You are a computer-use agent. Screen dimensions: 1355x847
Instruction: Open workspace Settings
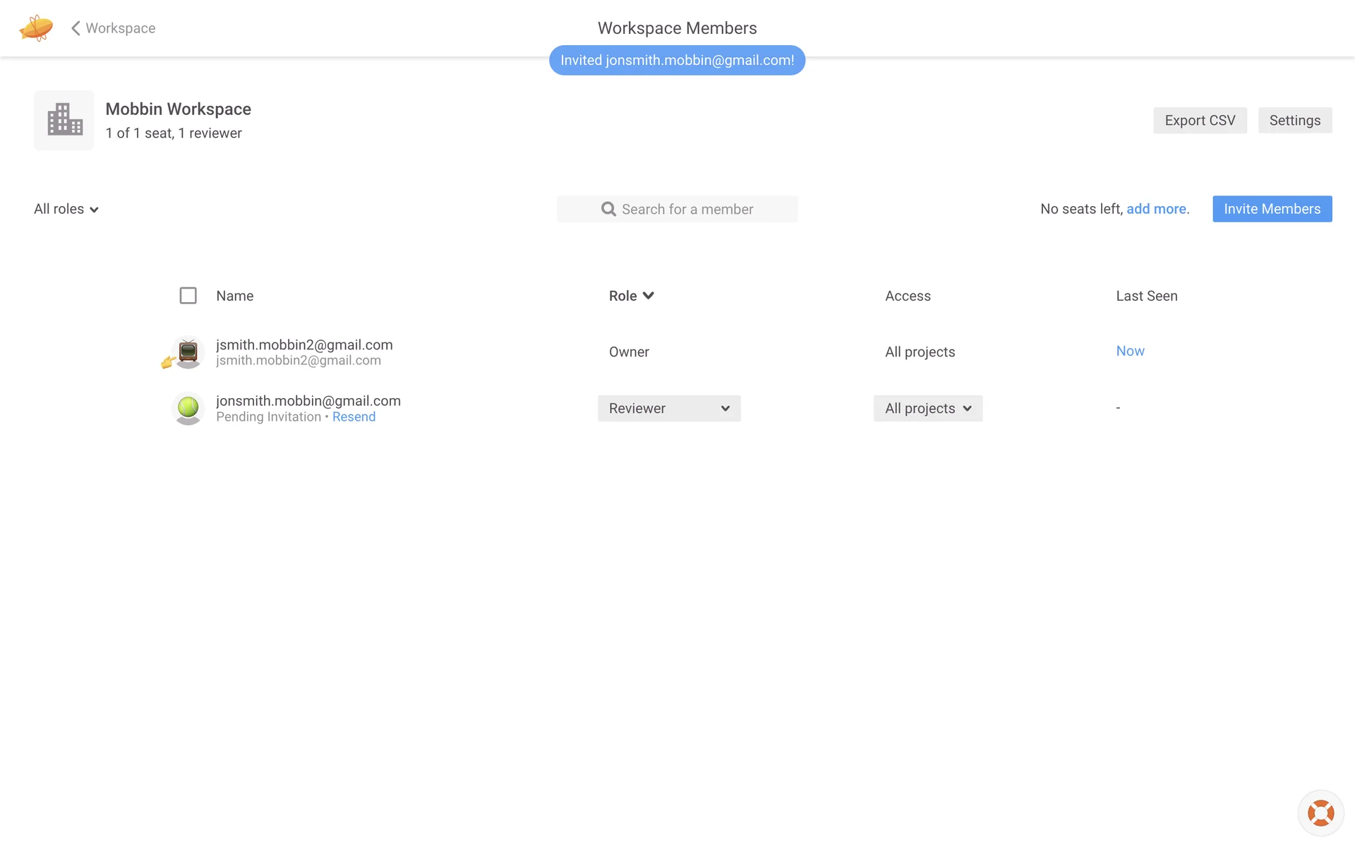1294,121
